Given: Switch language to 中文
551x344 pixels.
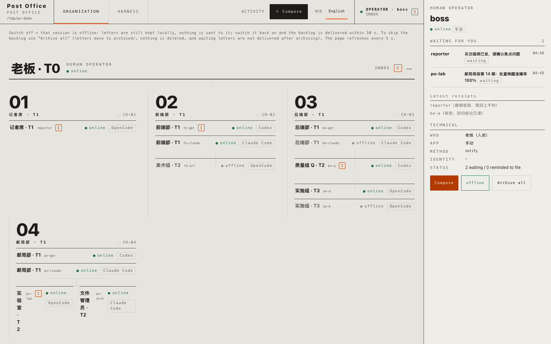Looking at the screenshot, I should click(319, 11).
